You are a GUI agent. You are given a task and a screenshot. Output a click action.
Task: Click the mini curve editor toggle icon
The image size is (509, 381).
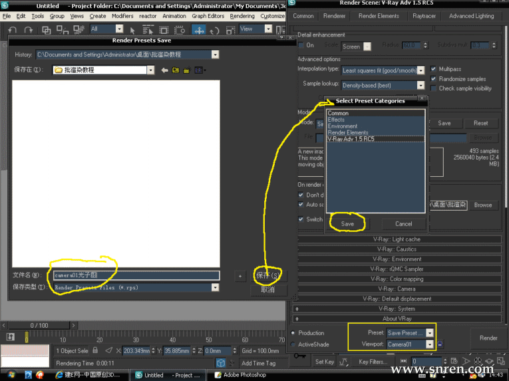click(x=11, y=337)
